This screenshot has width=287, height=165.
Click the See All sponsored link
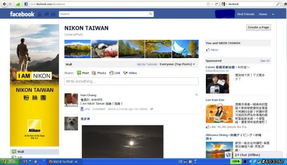coord(265,61)
